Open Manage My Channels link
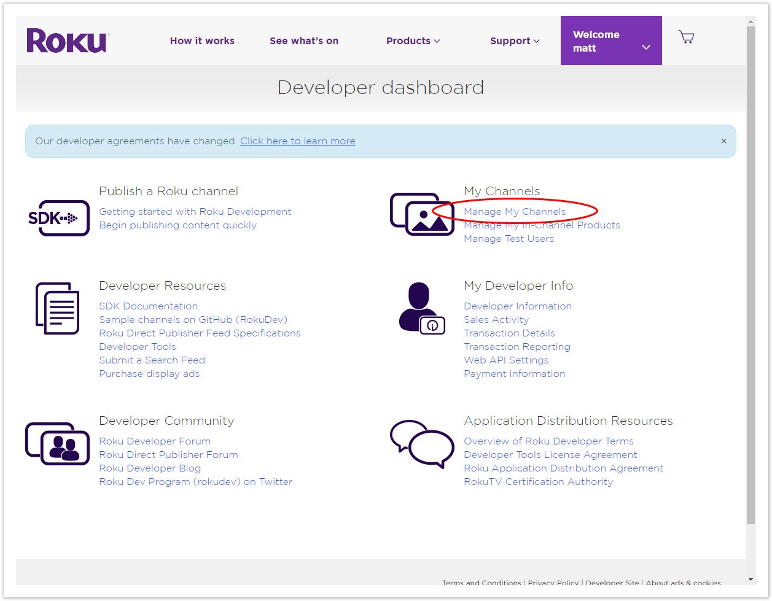 (x=515, y=212)
